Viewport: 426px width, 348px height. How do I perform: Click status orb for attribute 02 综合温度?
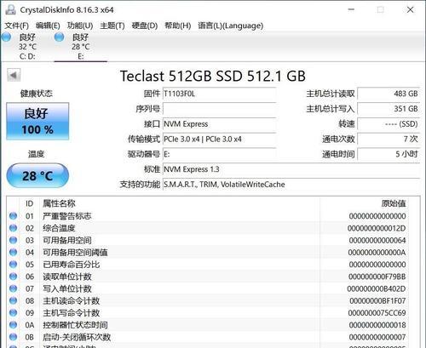pos(13,228)
